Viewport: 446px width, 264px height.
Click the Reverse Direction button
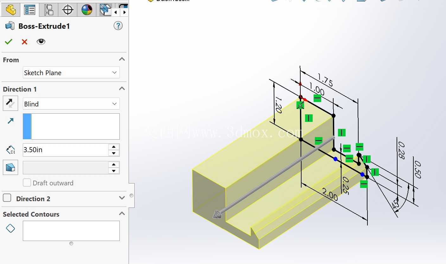point(10,103)
